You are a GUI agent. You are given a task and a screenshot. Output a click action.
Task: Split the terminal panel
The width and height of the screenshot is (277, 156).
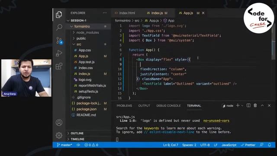248,105
